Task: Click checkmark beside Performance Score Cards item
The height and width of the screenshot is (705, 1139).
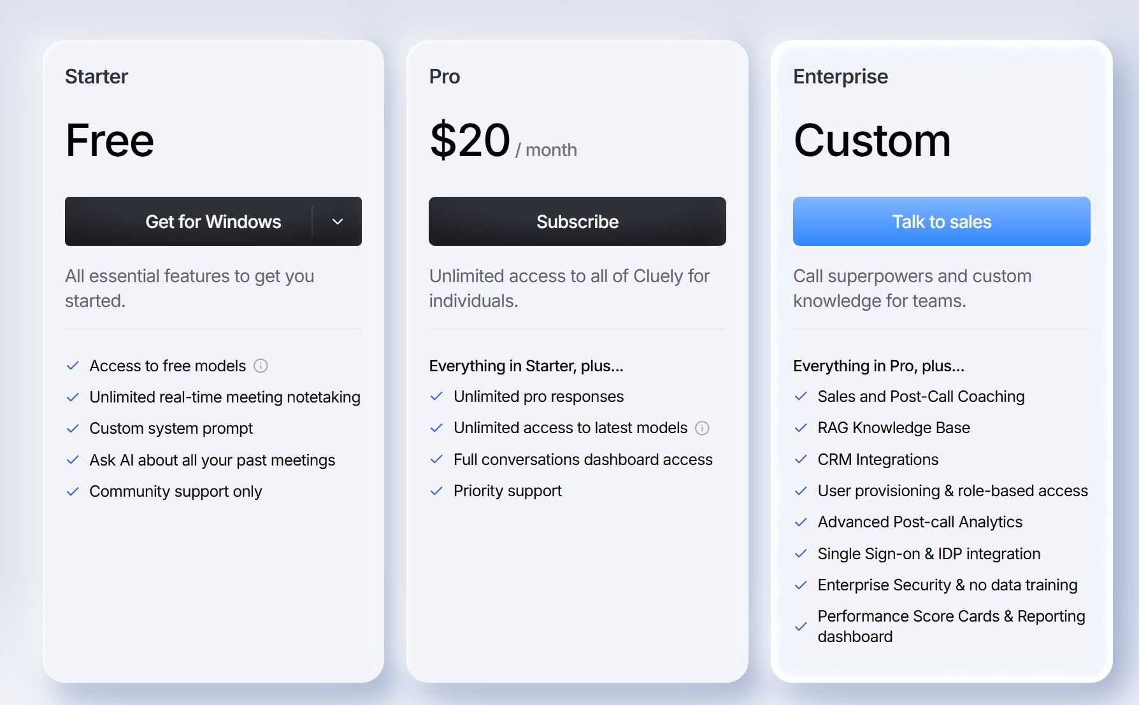Action: [x=801, y=627]
